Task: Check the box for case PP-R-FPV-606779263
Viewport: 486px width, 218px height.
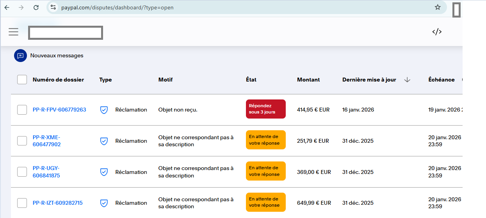Action: point(22,110)
